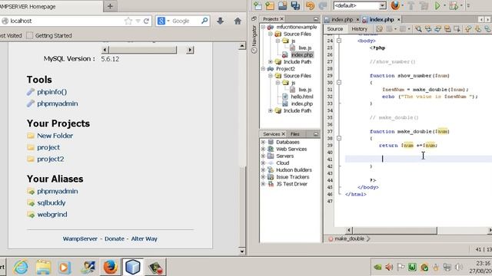Viewport: 492px width, 276px height.
Task: Switch to the first index.php editor tab
Action: point(342,19)
